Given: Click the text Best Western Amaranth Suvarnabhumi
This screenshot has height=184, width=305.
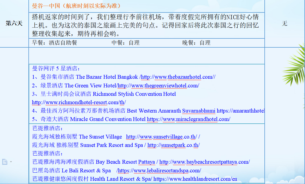Looking at the screenshot, I should point(171,111).
